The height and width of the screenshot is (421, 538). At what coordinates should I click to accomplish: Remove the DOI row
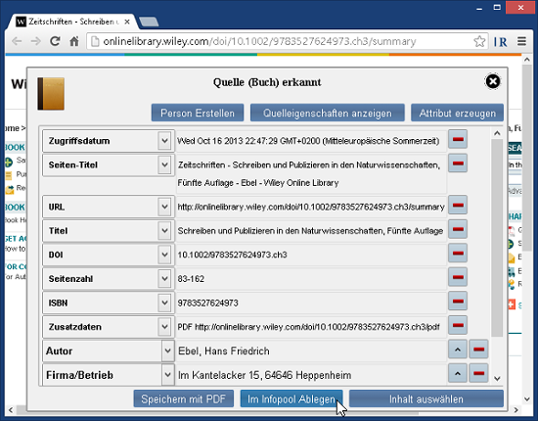pos(458,254)
